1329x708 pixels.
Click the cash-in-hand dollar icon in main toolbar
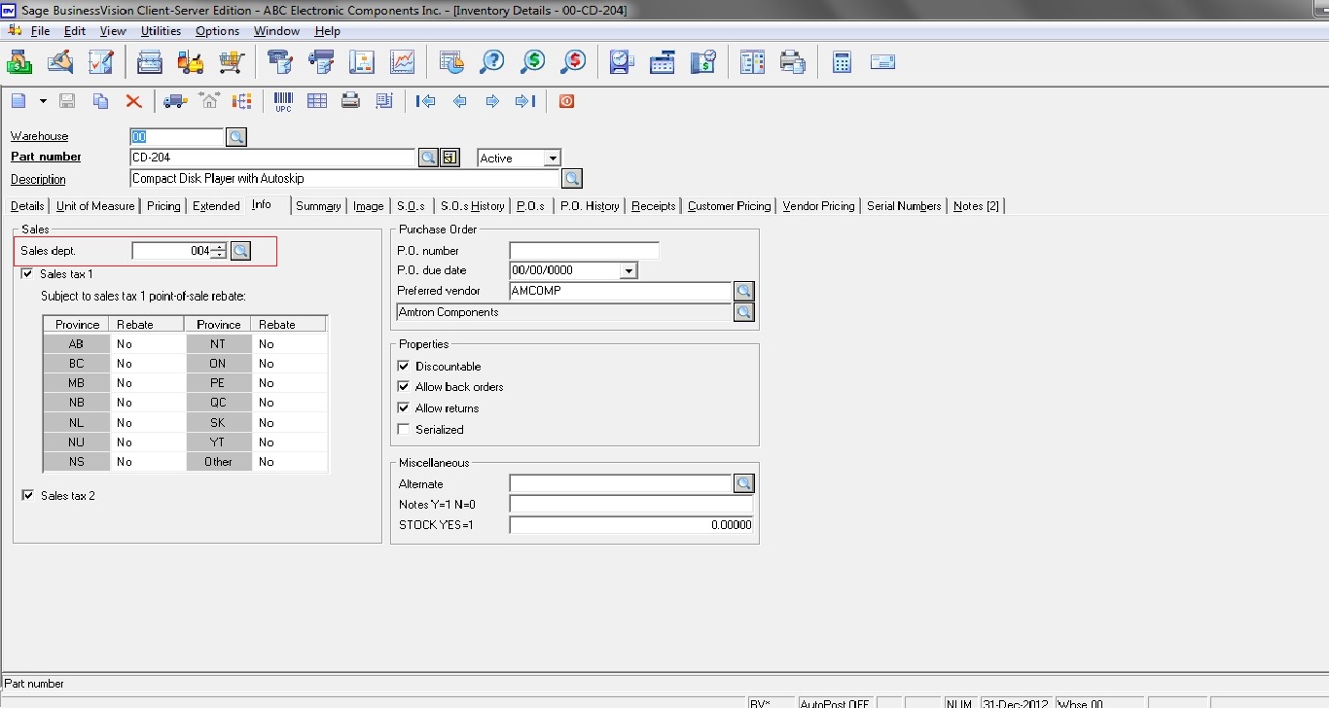pos(19,62)
